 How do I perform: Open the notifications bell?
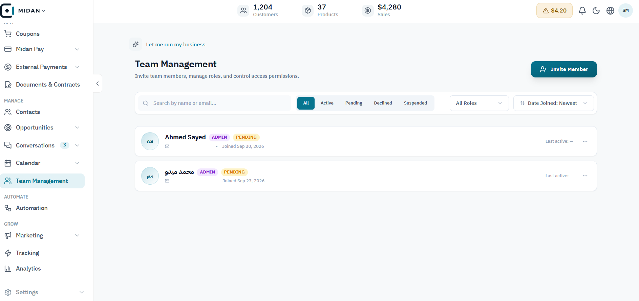point(582,10)
